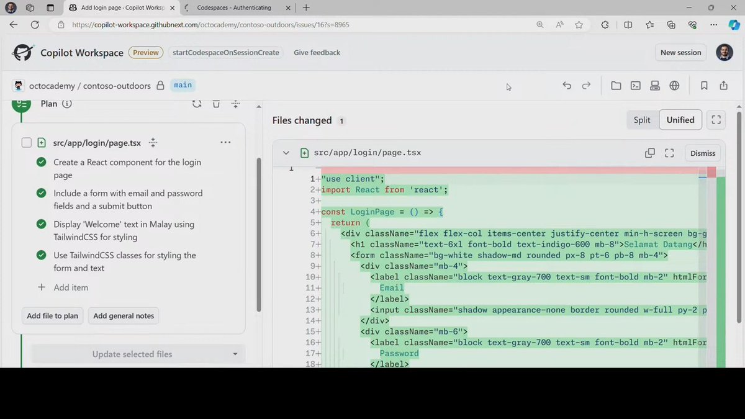Click the regenerate plan refresh icon
The image size is (745, 419).
(197, 104)
